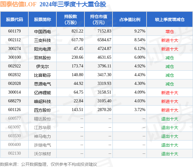Image resolution: width=193 pixels, height=167 pixels.
Task: Click market value 3158.51
Action: (104, 92)
